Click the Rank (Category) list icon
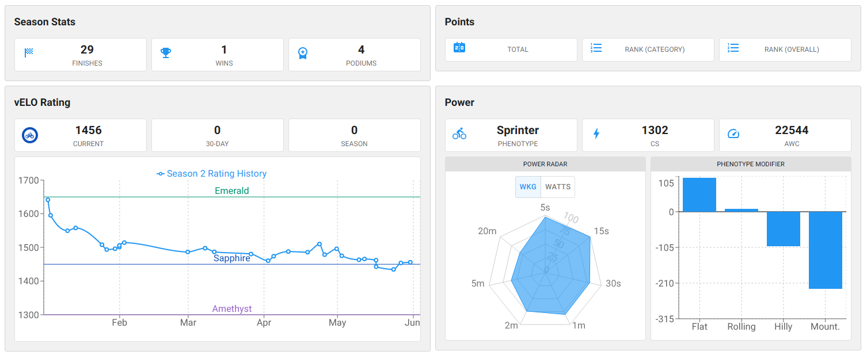Viewport: 867px width, 355px height. tap(596, 48)
